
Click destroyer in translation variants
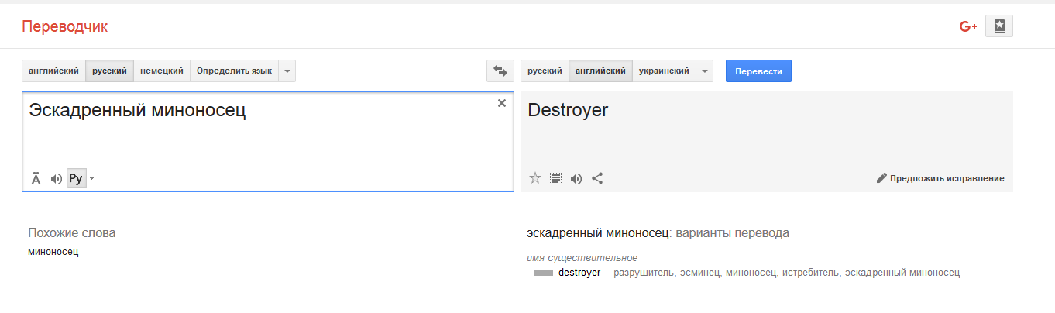coord(579,273)
